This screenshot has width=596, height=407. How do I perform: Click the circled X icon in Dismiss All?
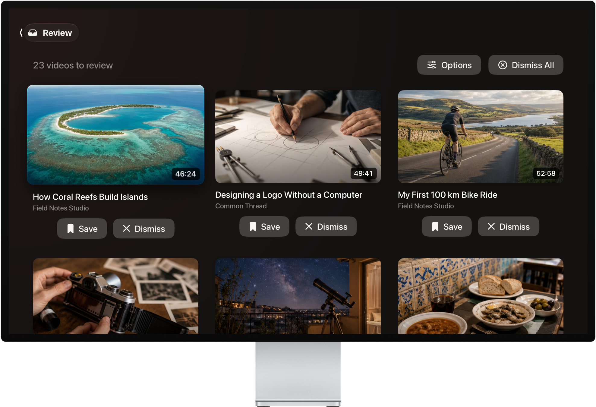point(503,65)
